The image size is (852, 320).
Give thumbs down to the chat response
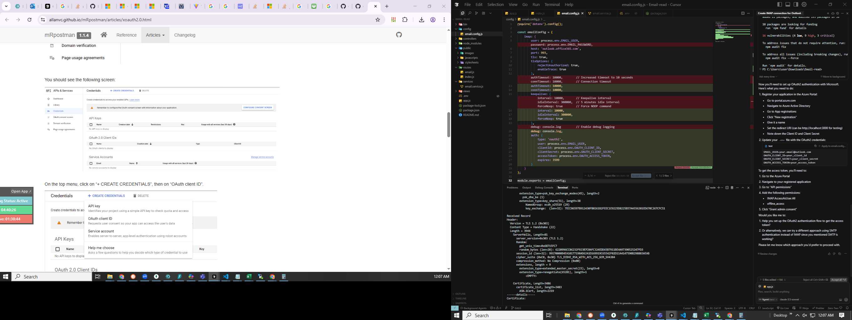pyautogui.click(x=834, y=254)
